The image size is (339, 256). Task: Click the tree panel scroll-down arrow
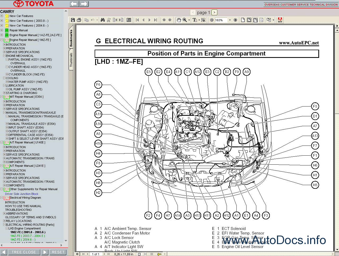tap(66, 241)
